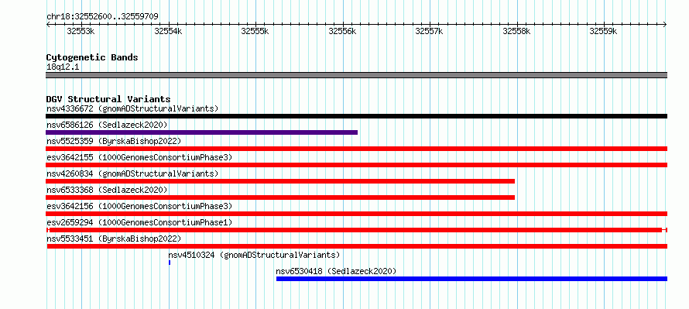Image resolution: width=689 pixels, height=309 pixels.
Task: Click the nsv5533451 (ByrskaBishop2022) label
Action: coord(114,239)
